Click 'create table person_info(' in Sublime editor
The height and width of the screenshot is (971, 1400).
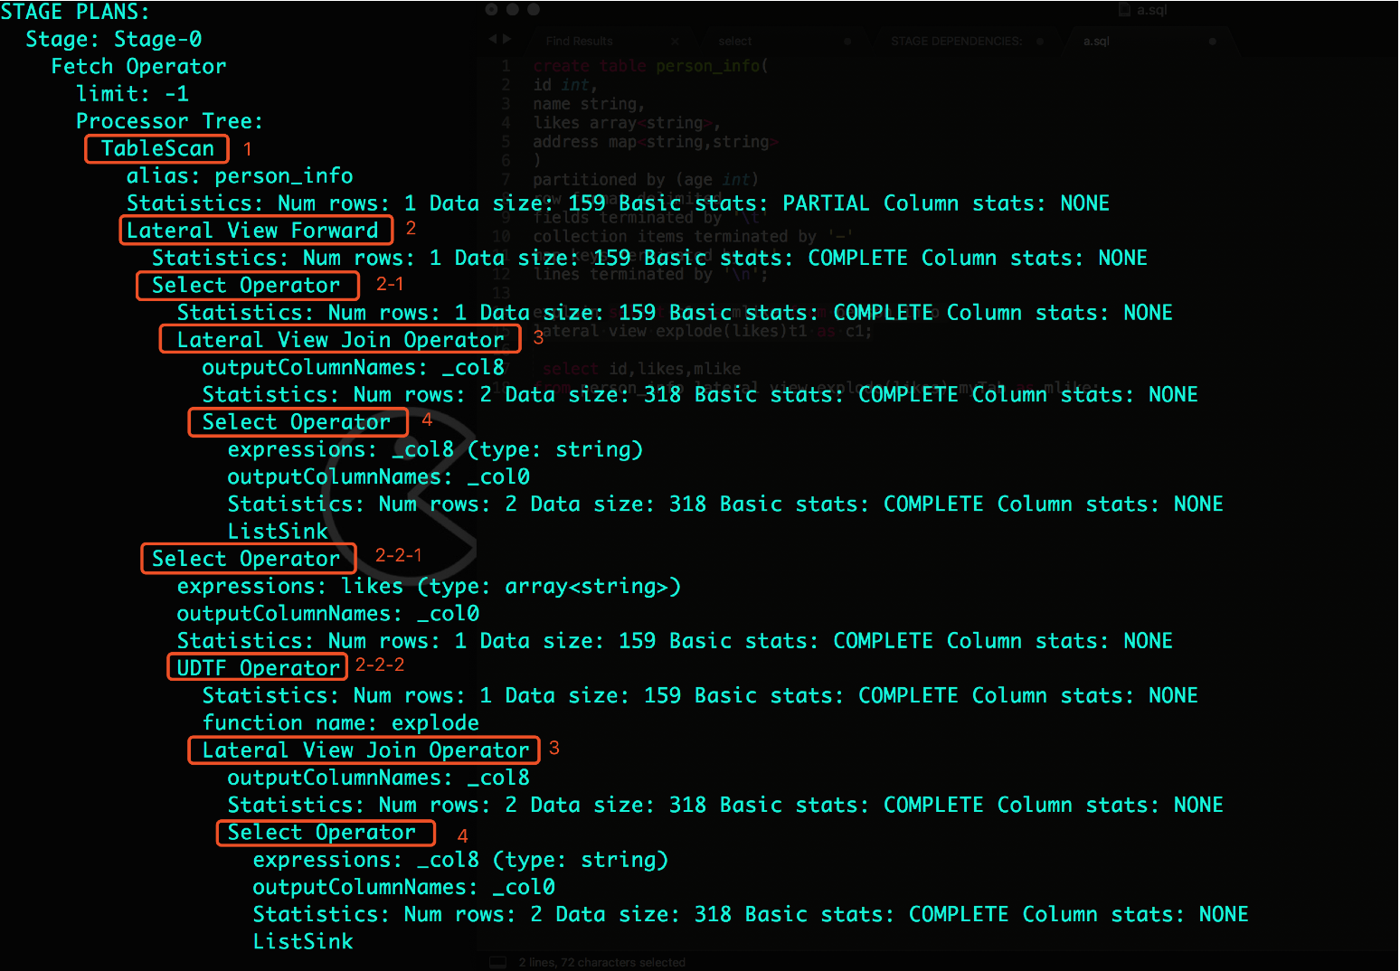650,66
